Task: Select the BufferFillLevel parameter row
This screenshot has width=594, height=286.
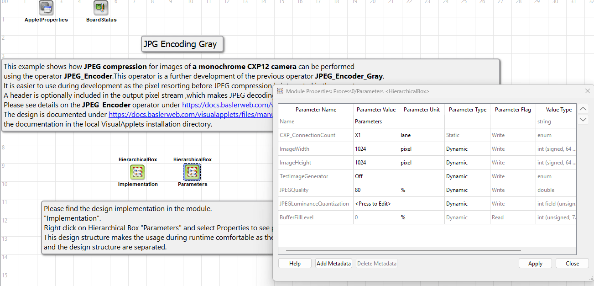Action: click(x=315, y=217)
